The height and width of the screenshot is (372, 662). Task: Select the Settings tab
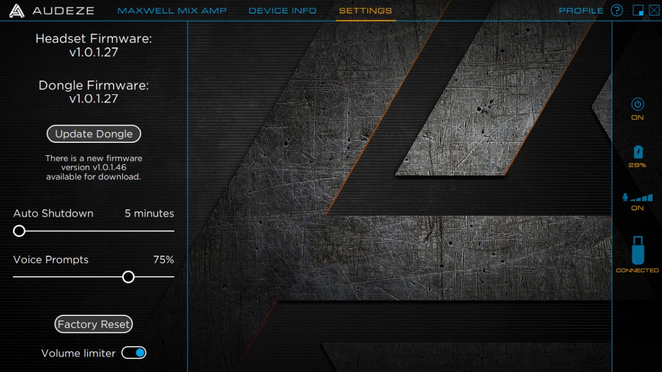(365, 10)
